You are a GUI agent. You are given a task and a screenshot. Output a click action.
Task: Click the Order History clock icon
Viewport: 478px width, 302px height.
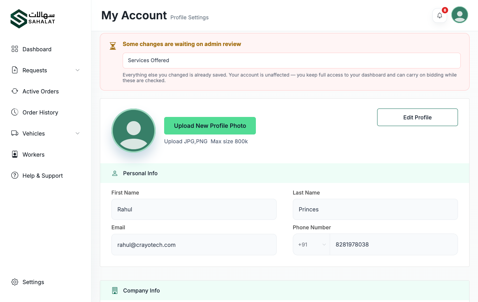[x=15, y=112]
